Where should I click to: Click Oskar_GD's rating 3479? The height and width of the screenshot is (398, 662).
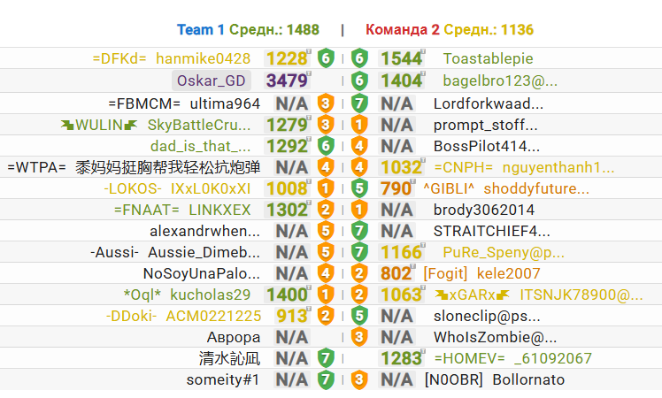pyautogui.click(x=287, y=80)
